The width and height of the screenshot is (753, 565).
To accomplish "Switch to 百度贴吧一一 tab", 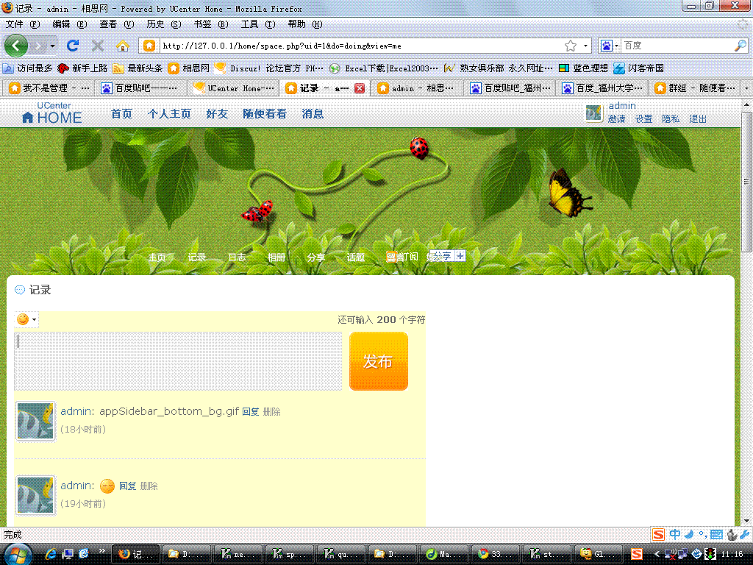I will coord(140,88).
